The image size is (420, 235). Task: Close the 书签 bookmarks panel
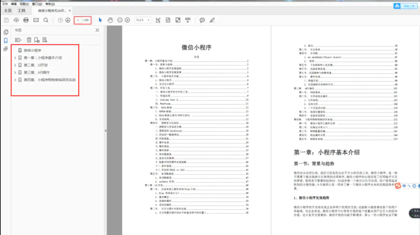(x=97, y=30)
